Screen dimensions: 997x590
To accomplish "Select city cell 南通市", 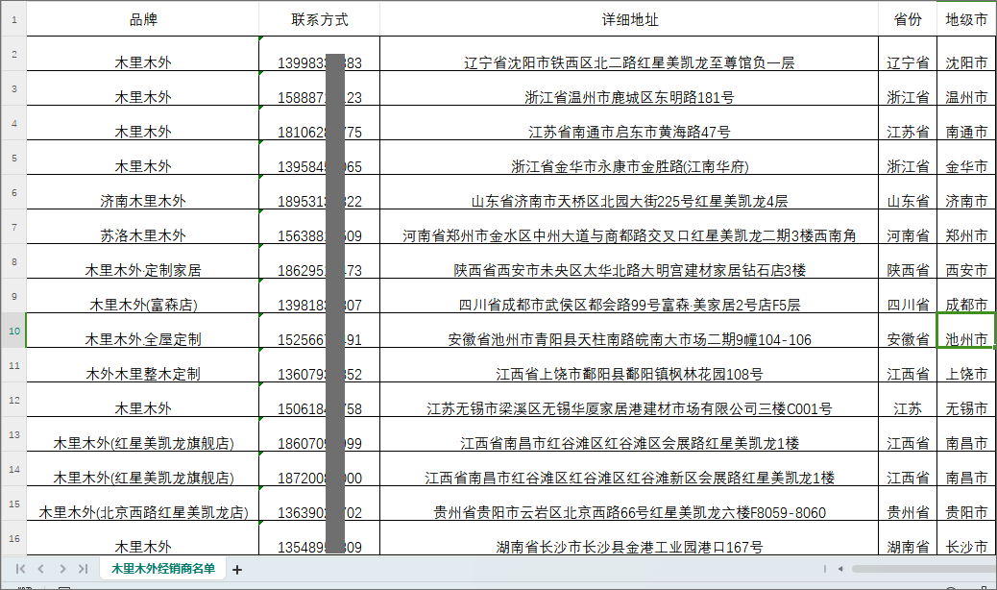I will pos(966,123).
